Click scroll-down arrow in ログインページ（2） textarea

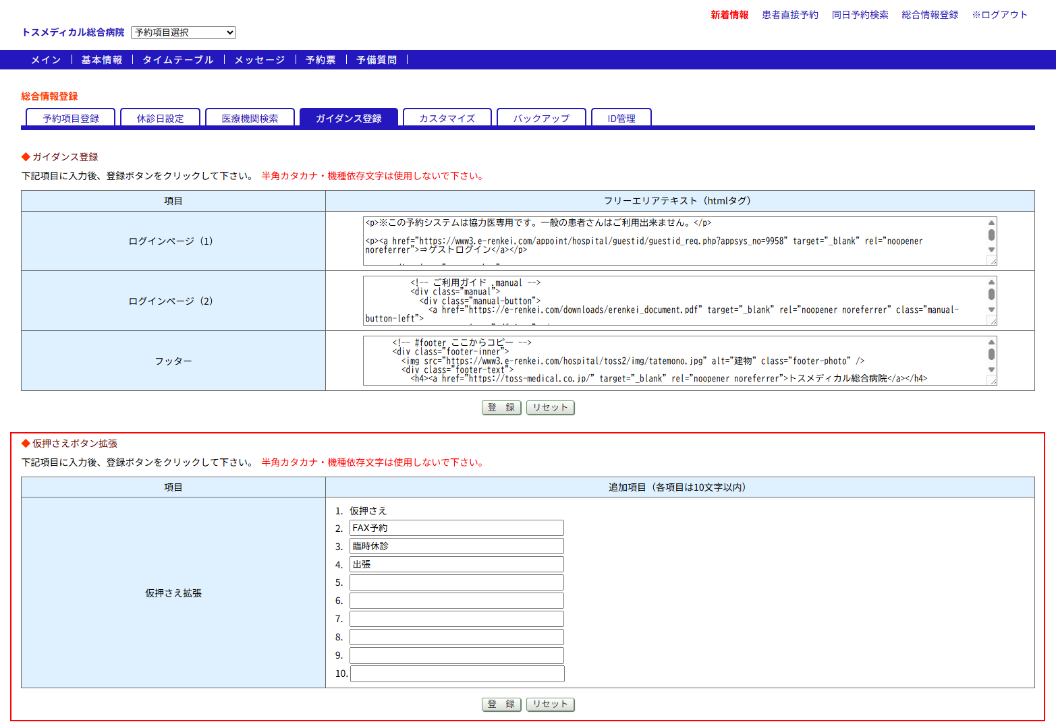pyautogui.click(x=991, y=309)
